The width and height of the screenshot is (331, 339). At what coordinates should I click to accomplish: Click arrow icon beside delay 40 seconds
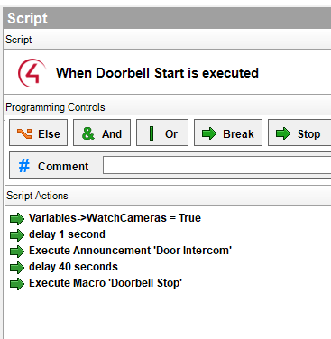[x=17, y=267]
